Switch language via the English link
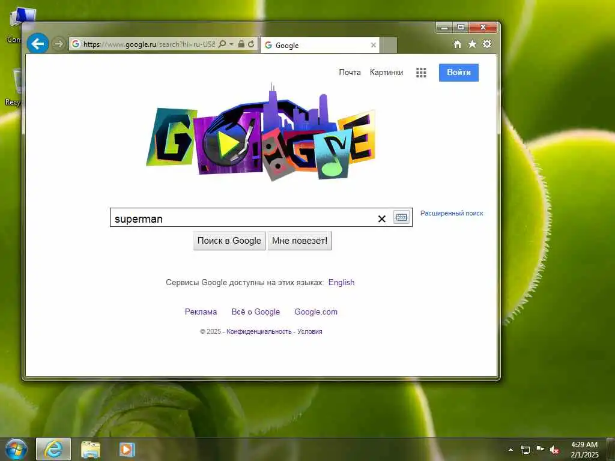This screenshot has width=615, height=461. tap(341, 282)
